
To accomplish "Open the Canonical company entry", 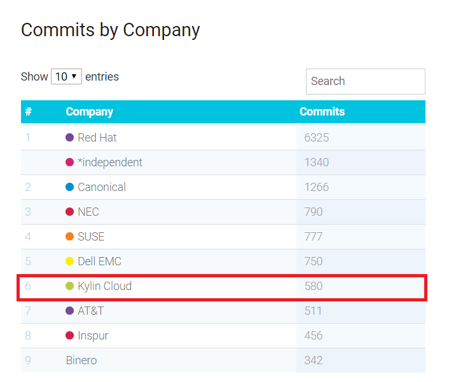I will tap(102, 187).
